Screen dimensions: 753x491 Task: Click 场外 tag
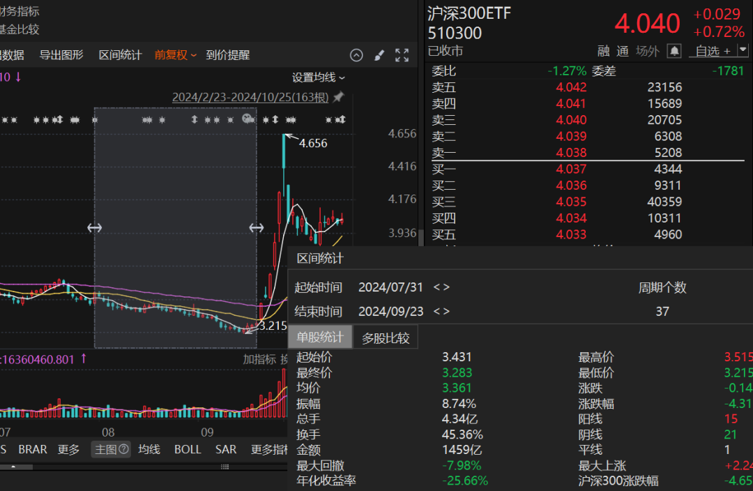(x=647, y=51)
